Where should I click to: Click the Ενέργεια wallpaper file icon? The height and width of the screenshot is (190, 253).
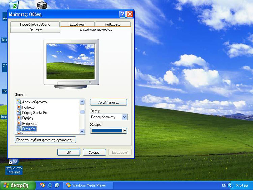(19, 123)
